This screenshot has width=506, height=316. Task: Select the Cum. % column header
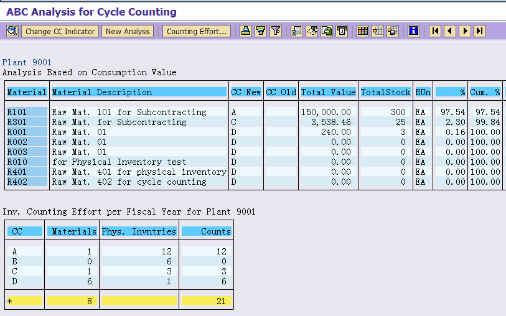point(485,92)
